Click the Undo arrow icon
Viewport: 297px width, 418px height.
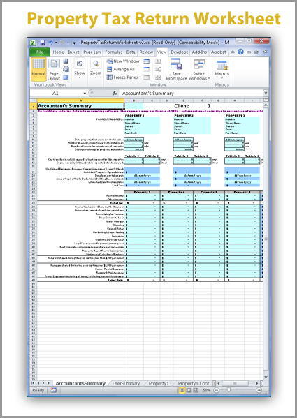point(50,43)
